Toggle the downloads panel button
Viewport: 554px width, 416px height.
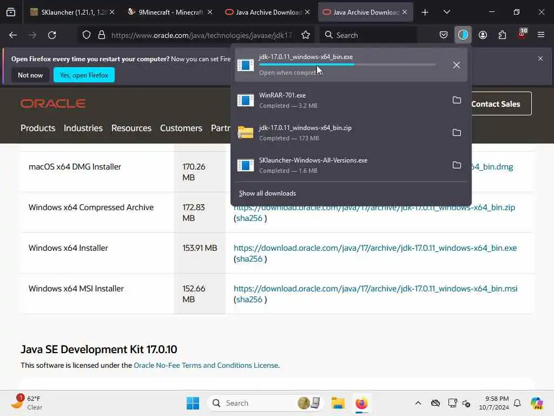point(463,35)
